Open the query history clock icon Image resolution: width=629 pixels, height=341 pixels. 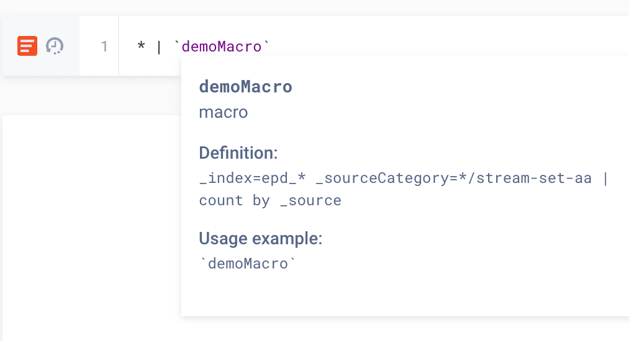tap(55, 46)
